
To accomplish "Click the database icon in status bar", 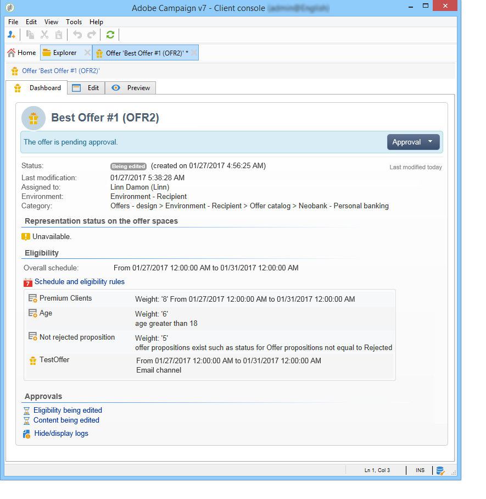I will (440, 470).
